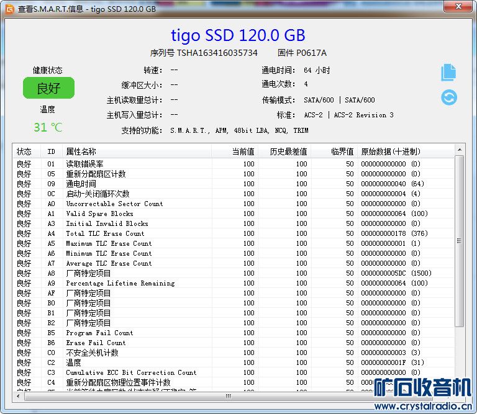Select the AF 厂商特定项目 row
Viewport: 477px width, 414px height.
tap(234, 293)
